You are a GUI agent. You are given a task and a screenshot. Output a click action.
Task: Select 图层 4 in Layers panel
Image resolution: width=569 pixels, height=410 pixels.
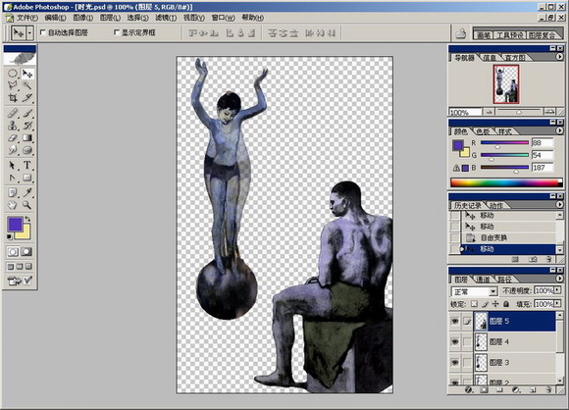pos(515,341)
